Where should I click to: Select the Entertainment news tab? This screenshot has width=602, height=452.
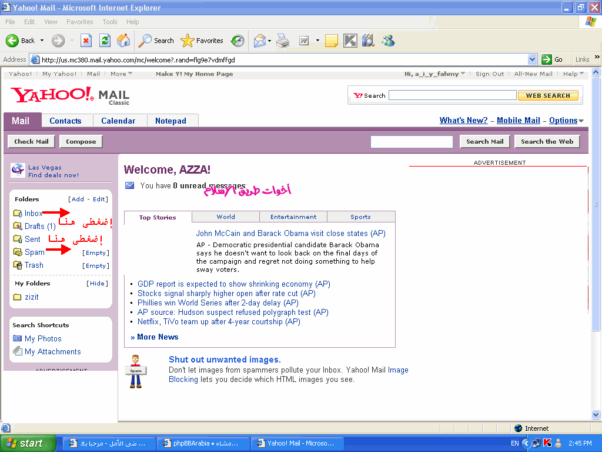[293, 217]
